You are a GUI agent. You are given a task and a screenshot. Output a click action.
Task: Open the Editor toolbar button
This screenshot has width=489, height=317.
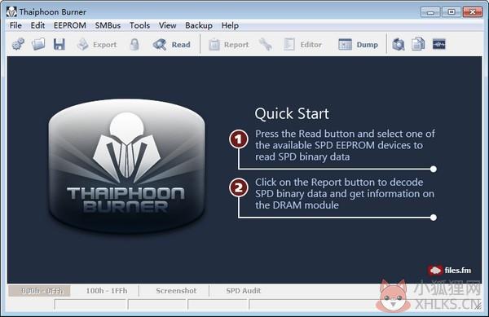pos(302,45)
